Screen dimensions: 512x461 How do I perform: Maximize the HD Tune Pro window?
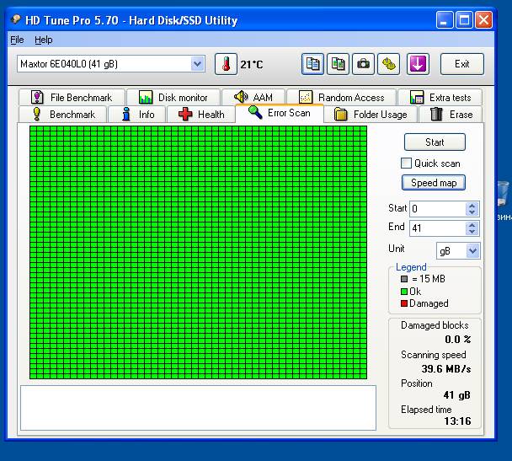[x=464, y=20]
